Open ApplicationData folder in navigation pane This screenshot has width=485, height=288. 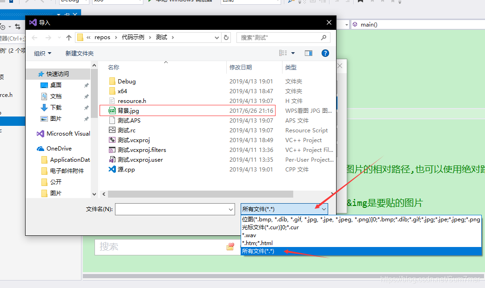(66, 160)
